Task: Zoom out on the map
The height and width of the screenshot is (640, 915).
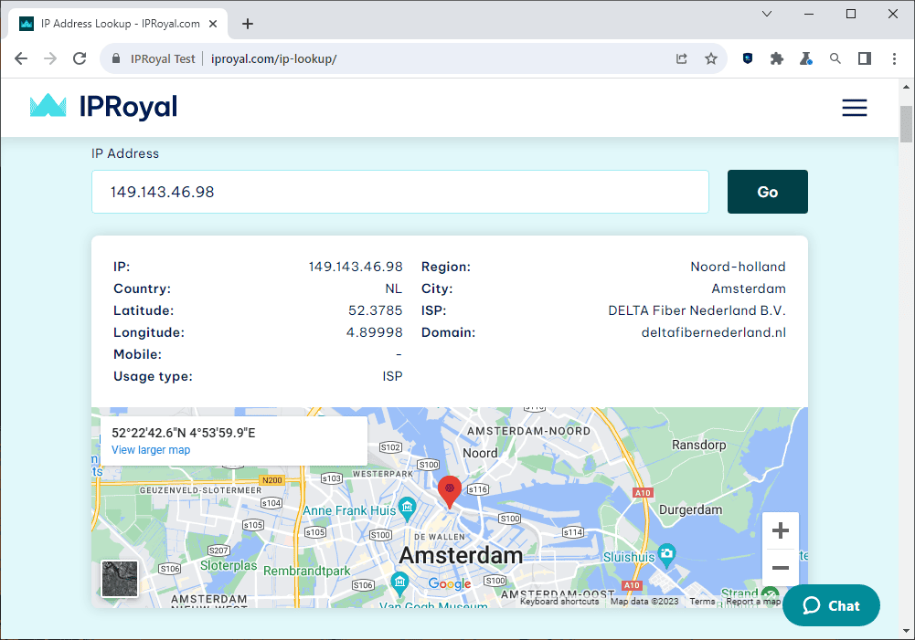Action: [x=781, y=567]
